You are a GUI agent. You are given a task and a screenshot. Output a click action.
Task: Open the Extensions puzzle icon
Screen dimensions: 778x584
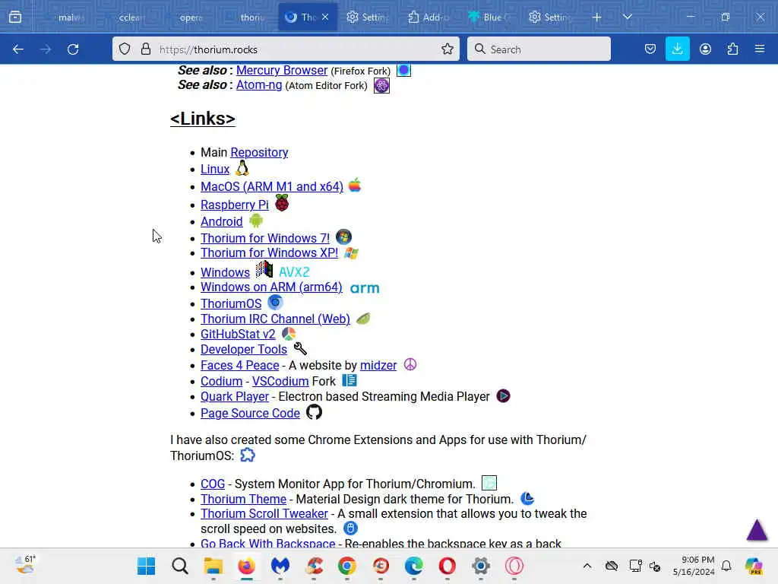click(732, 49)
